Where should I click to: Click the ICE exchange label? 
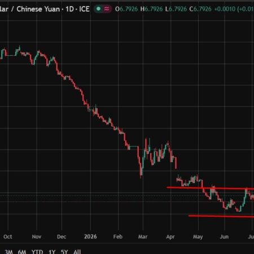point(84,9)
